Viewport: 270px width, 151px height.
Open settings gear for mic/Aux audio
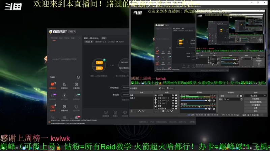214,100
